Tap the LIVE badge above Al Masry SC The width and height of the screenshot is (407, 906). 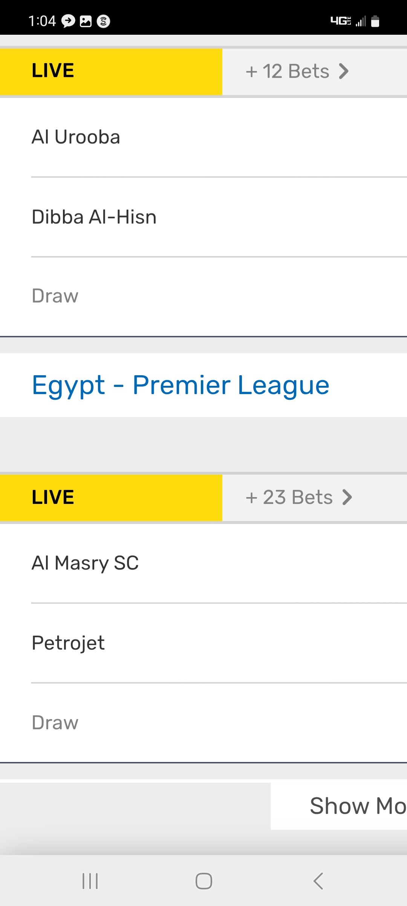(x=53, y=497)
